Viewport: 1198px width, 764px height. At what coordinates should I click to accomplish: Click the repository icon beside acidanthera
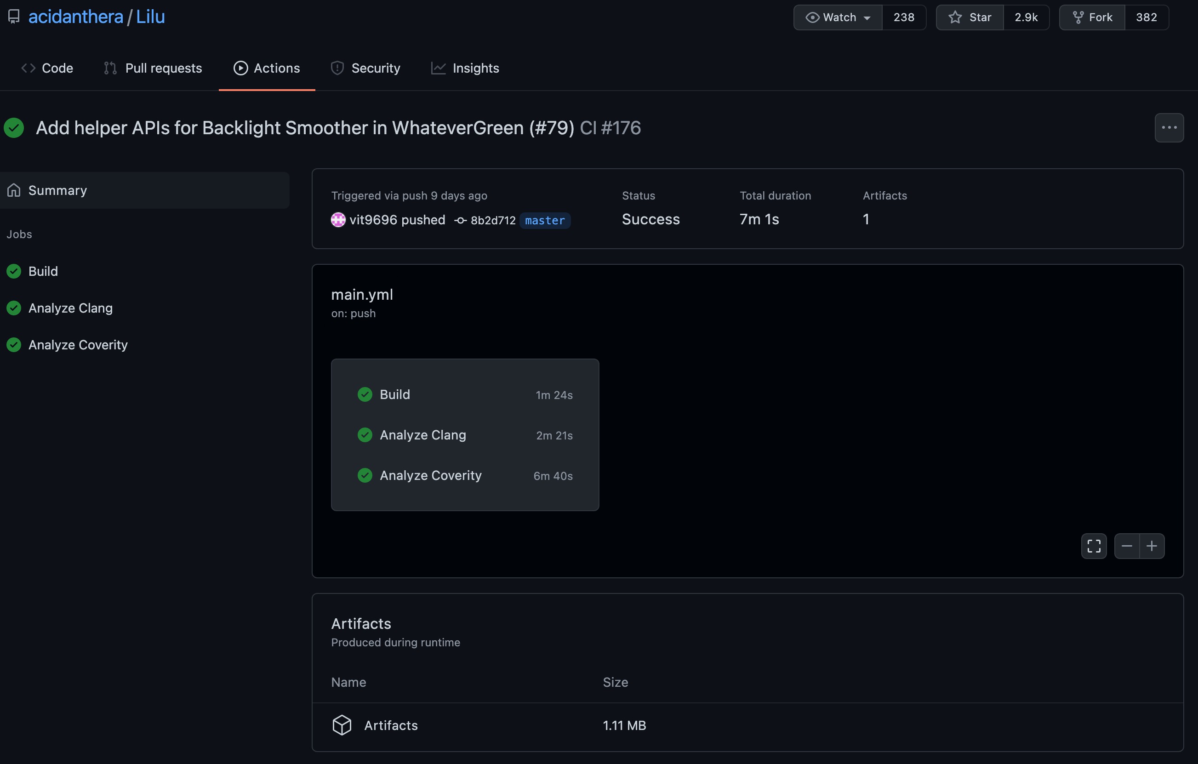[x=14, y=17]
